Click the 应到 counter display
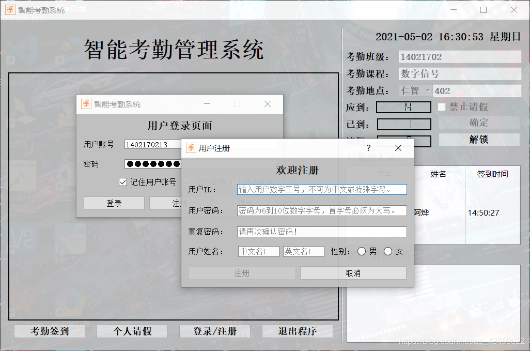Image resolution: width=530 pixels, height=351 pixels. (x=404, y=108)
